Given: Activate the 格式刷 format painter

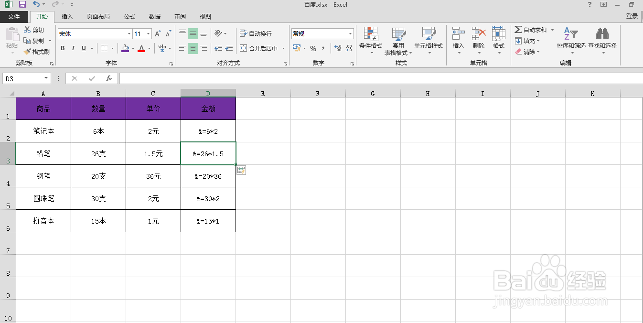Looking at the screenshot, I should click(x=37, y=52).
